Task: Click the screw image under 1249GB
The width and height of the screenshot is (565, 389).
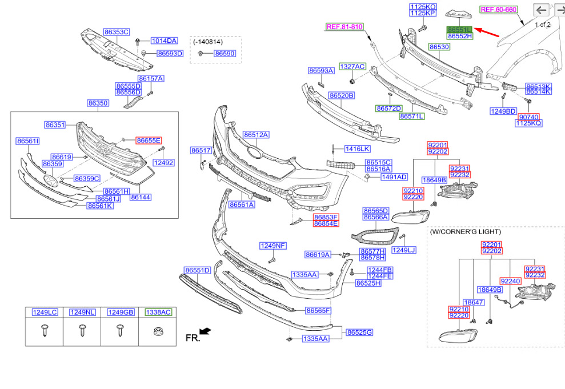Action: 119,330
